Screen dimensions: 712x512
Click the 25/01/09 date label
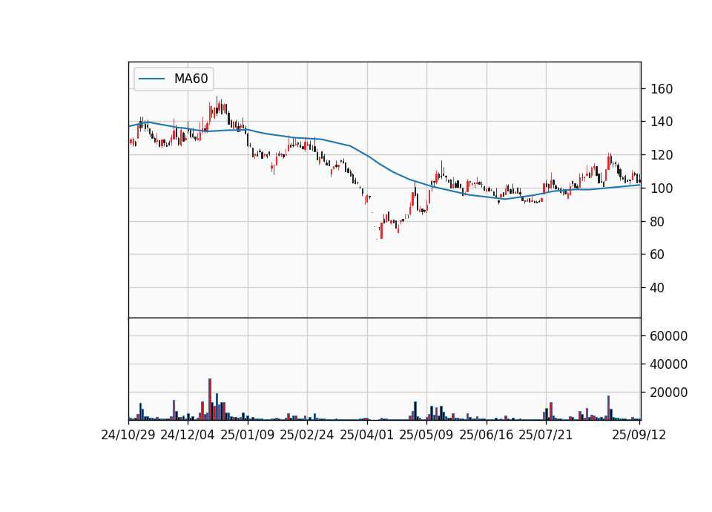point(248,435)
